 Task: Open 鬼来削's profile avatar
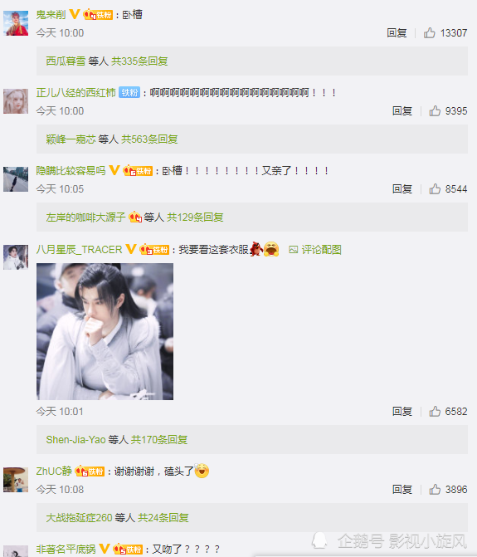tap(16, 23)
